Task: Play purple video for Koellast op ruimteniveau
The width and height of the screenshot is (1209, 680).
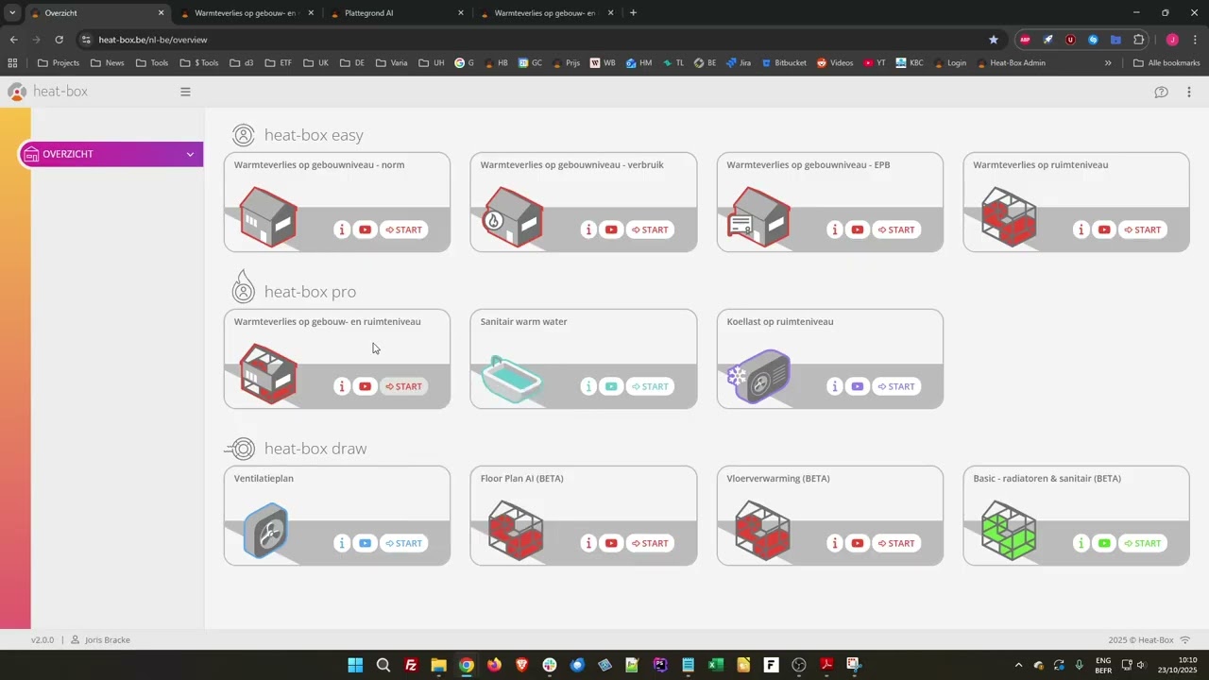Action: [x=858, y=386]
